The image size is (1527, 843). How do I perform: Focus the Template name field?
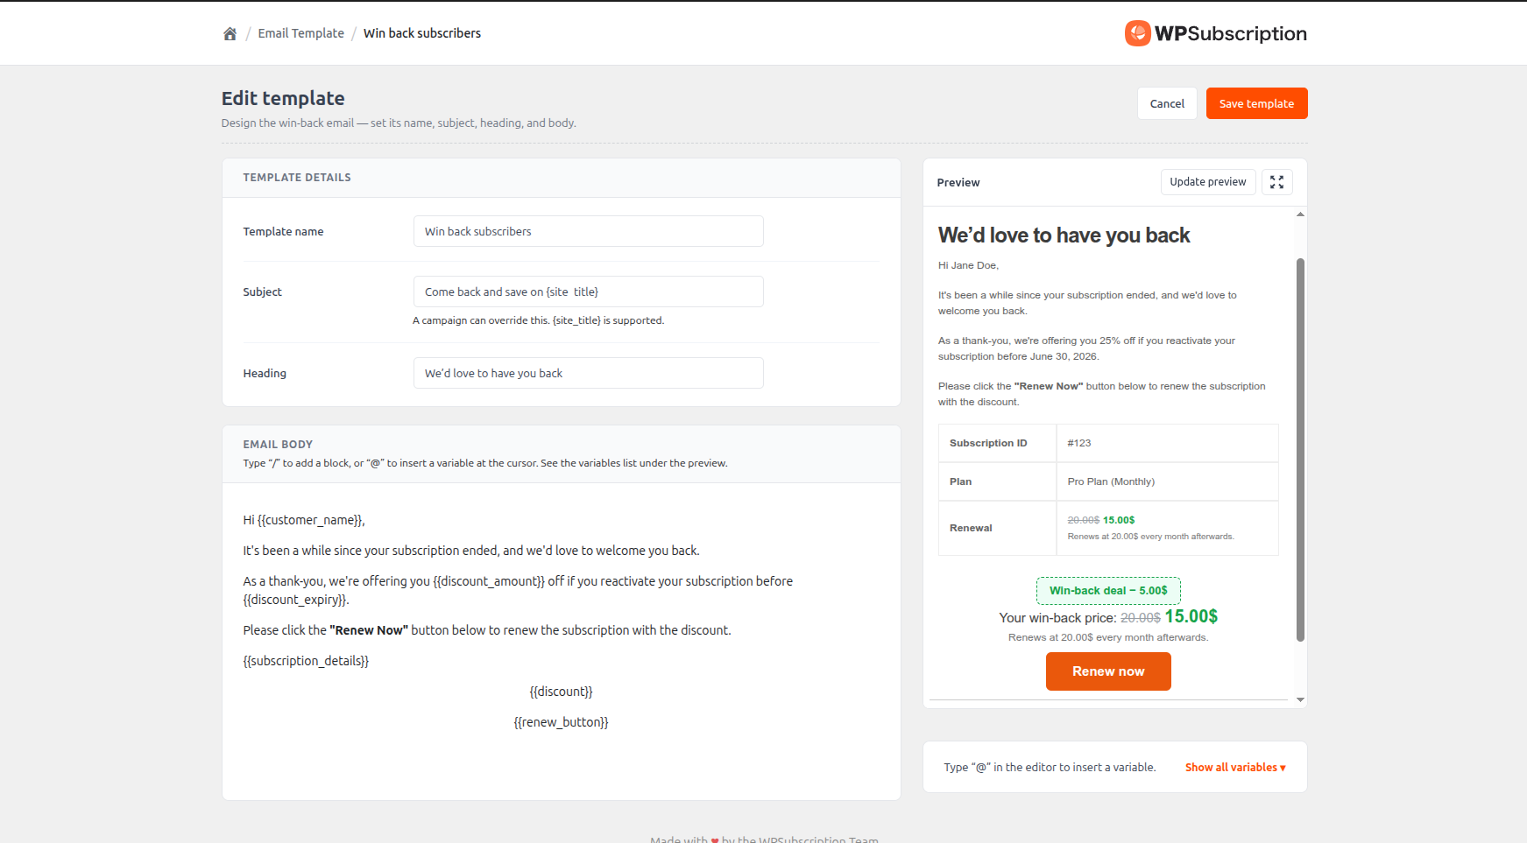click(x=588, y=231)
